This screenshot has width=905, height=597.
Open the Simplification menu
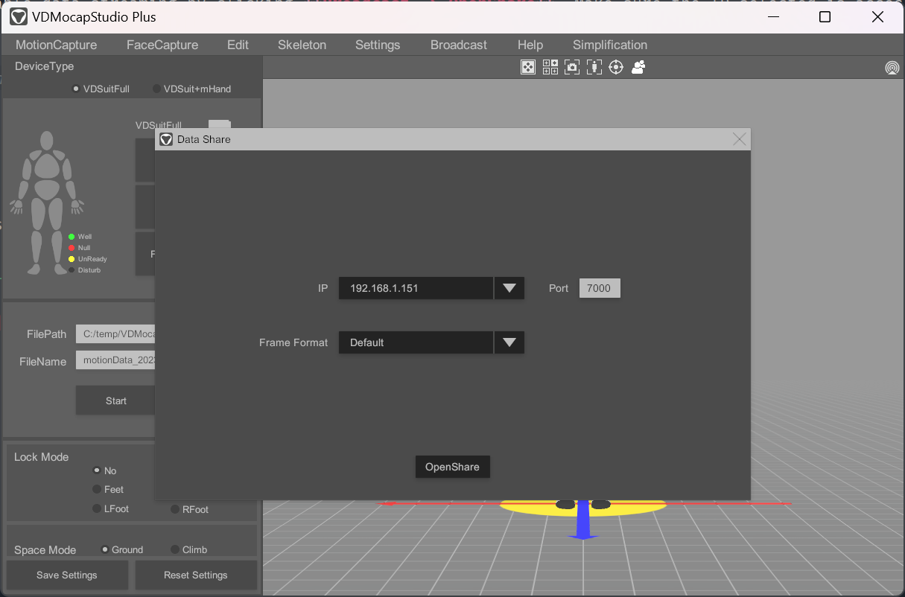coord(610,45)
